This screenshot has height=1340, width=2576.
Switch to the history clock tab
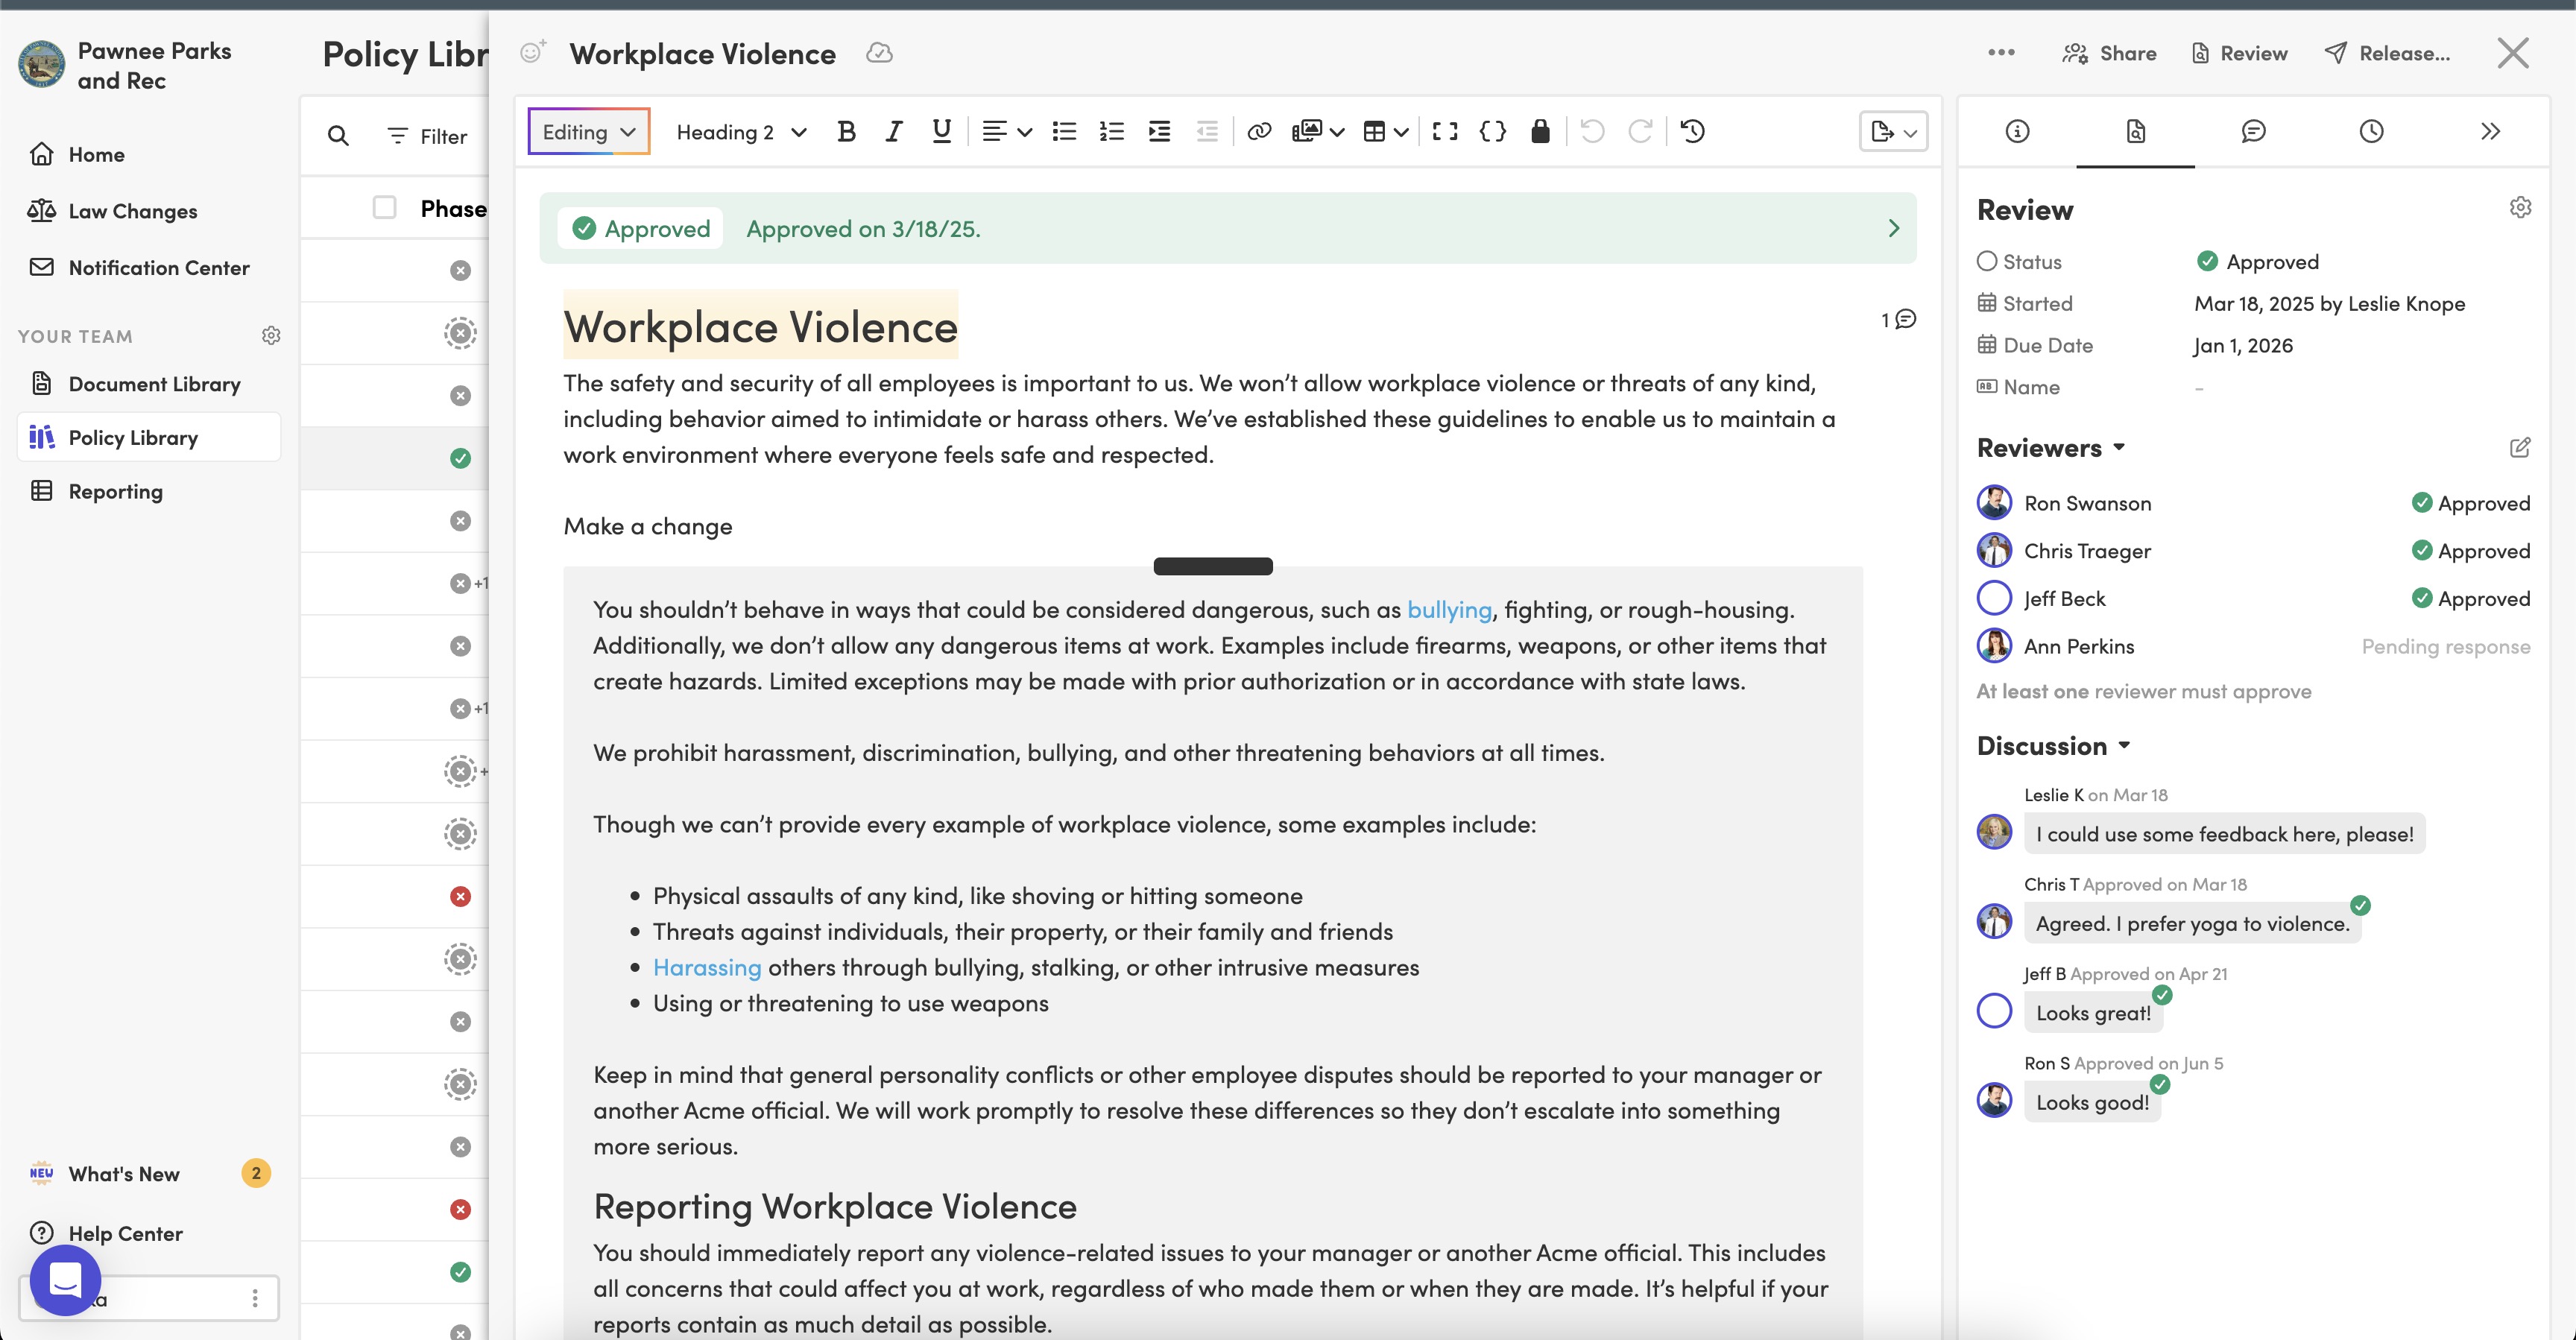coord(2371,131)
